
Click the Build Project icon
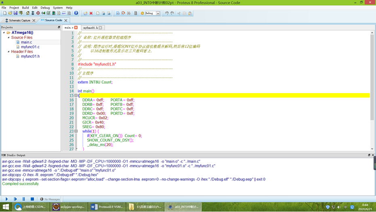coord(118,13)
